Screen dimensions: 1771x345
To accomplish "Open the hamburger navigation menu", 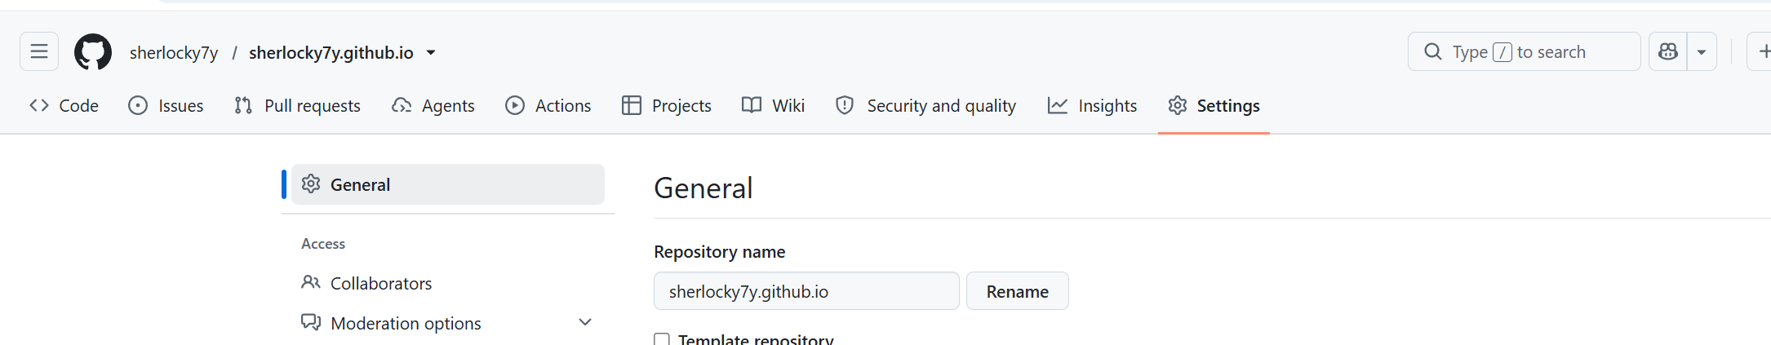I will click(x=39, y=52).
